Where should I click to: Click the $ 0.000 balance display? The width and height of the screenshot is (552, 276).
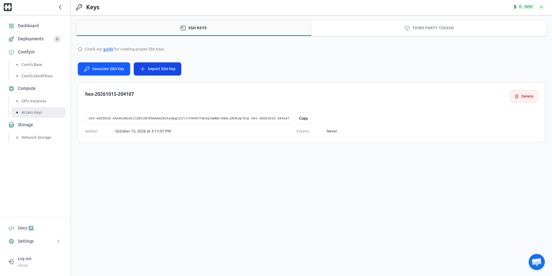pos(523,7)
